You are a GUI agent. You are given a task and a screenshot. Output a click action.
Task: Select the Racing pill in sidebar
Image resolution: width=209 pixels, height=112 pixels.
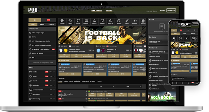pos(42,24)
